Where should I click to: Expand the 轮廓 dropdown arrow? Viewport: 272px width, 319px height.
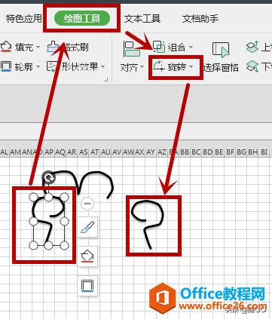[x=38, y=67]
